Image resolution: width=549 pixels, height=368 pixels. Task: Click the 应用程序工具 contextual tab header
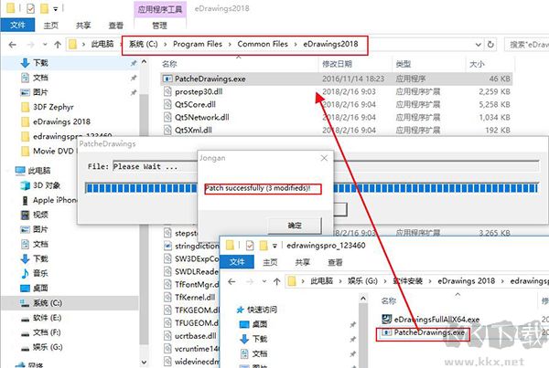[160, 9]
